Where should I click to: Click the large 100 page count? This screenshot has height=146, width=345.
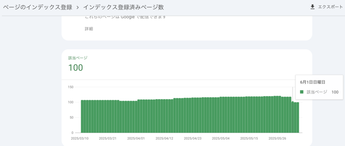click(75, 67)
